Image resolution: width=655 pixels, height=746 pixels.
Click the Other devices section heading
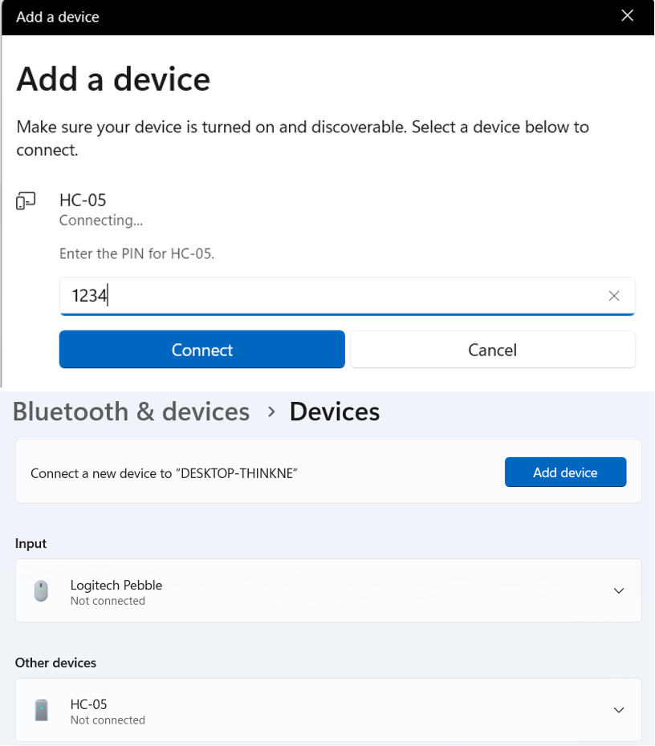click(x=55, y=663)
